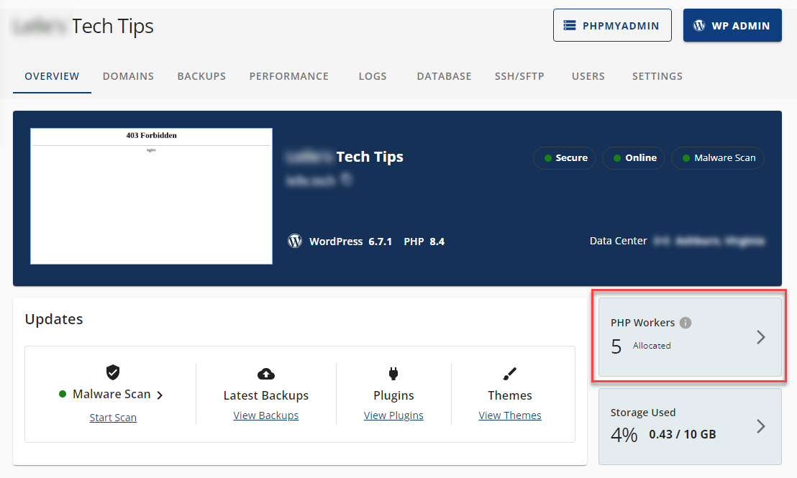Click the green dot beside Malware Scan in Updates

tap(63, 394)
